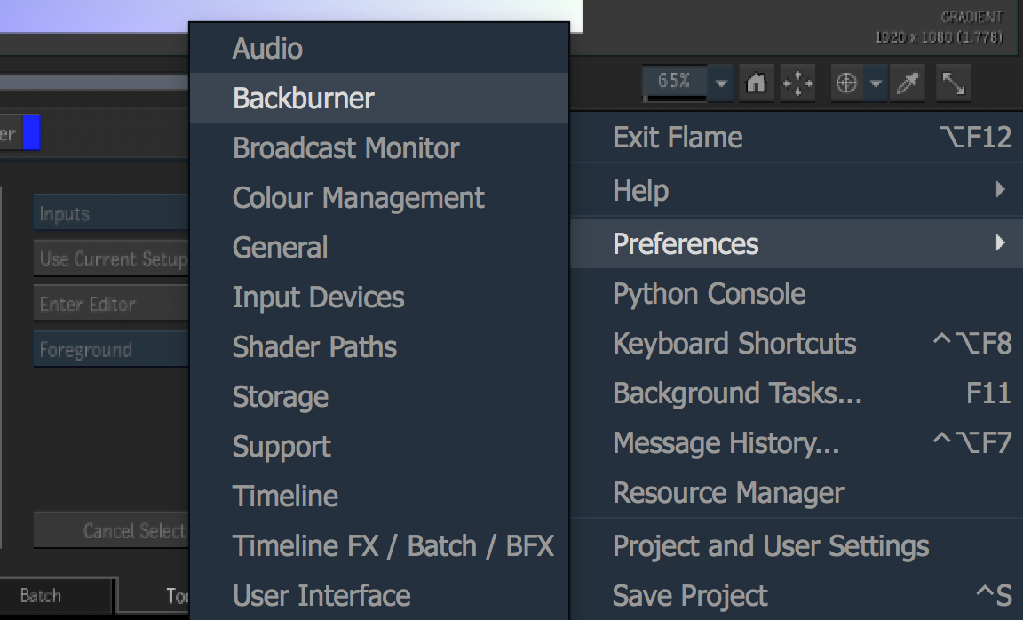Open the 65% zoom dropdown arrow

pos(721,83)
